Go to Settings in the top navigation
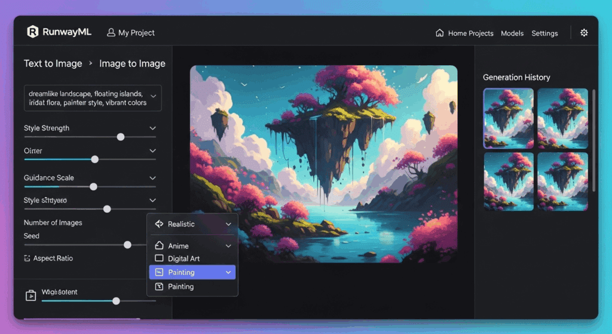Viewport: 612px width, 334px height. pos(544,33)
